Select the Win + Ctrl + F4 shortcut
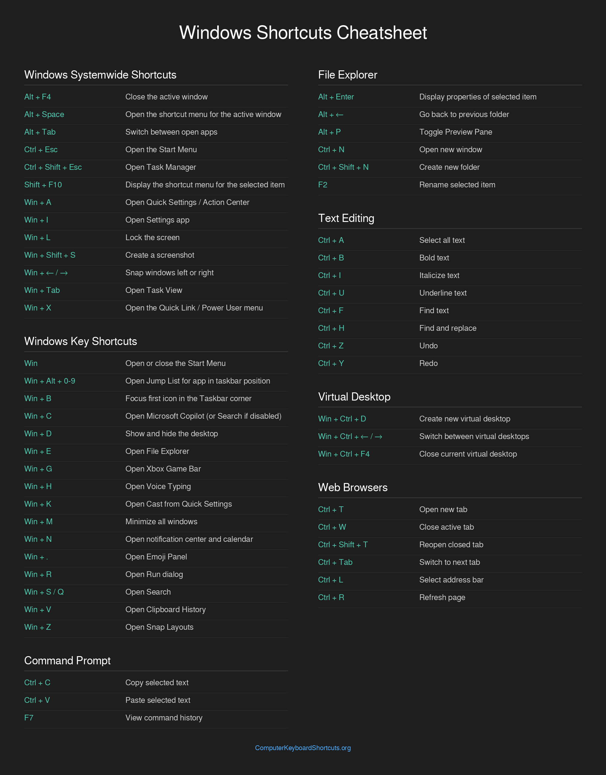 pyautogui.click(x=344, y=454)
